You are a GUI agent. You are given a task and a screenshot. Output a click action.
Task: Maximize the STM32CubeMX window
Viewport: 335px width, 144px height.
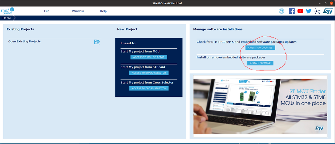(325, 3)
